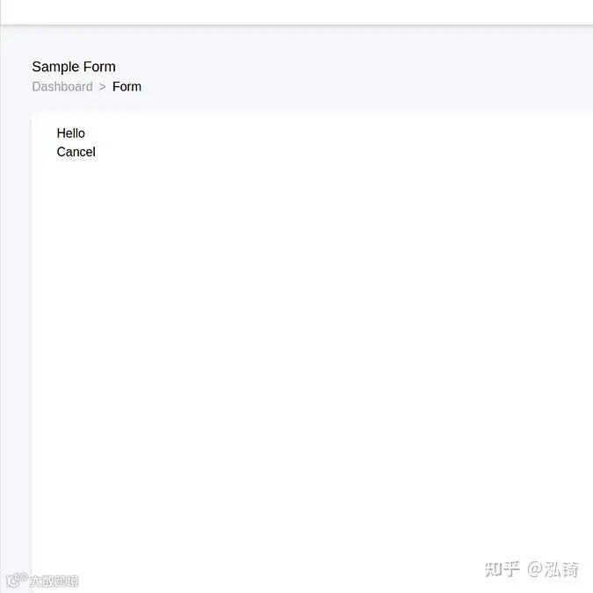
Task: Click the Sample Form page title
Action: coord(74,67)
